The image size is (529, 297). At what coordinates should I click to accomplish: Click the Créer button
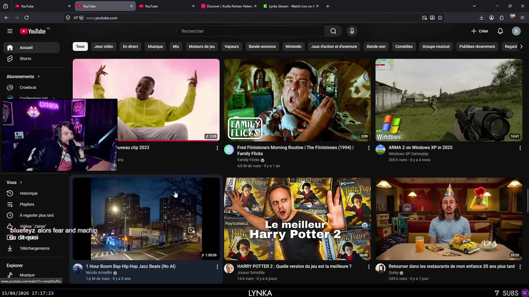click(480, 31)
